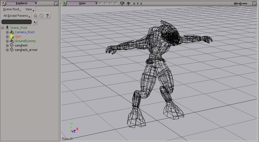Expand the Camera_Root node
This screenshot has height=142, width=259.
[x=7, y=32]
